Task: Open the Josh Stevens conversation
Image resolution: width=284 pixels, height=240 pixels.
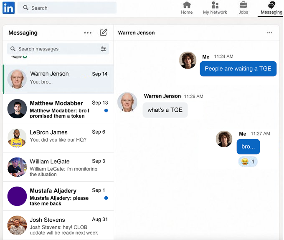Action: click(x=58, y=225)
